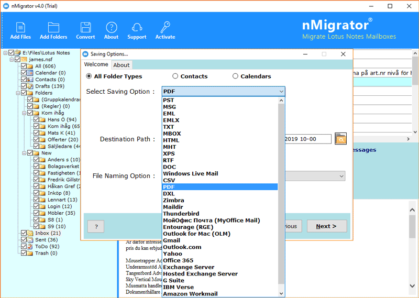The image size is (419, 298).
Task: Click the Calendar folder icon in tree
Action: 30,73
